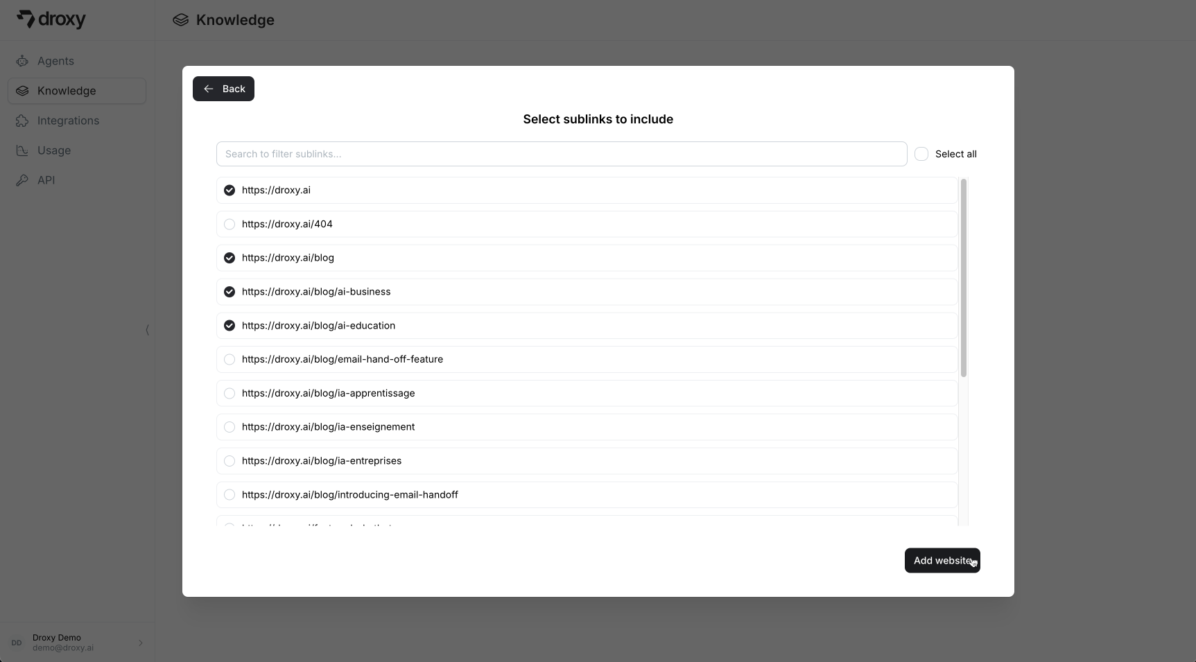
Task: Click the Usage chart icon in sidebar
Action: [23, 150]
